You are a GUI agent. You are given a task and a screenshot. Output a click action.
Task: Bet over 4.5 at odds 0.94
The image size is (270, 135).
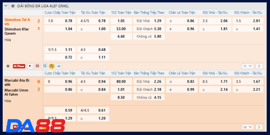click(93, 81)
